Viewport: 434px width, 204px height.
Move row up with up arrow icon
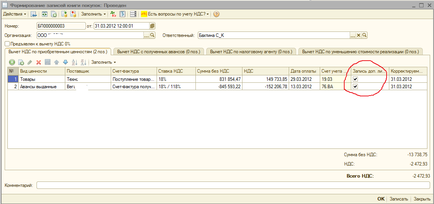(x=56, y=62)
